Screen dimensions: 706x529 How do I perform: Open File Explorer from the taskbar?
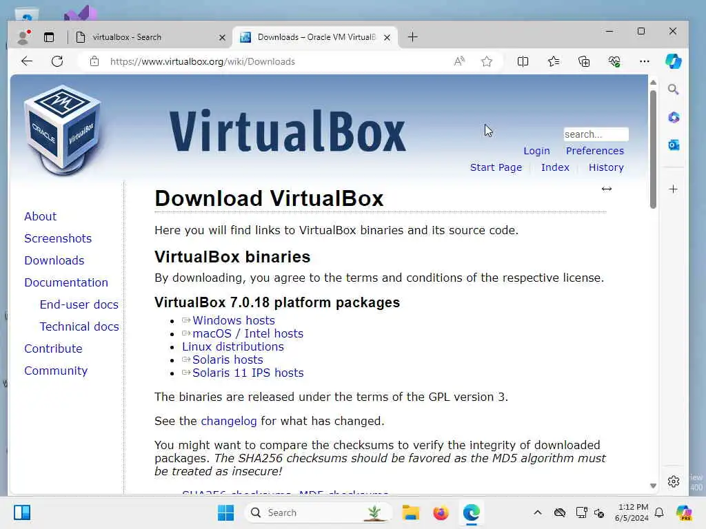pyautogui.click(x=410, y=512)
